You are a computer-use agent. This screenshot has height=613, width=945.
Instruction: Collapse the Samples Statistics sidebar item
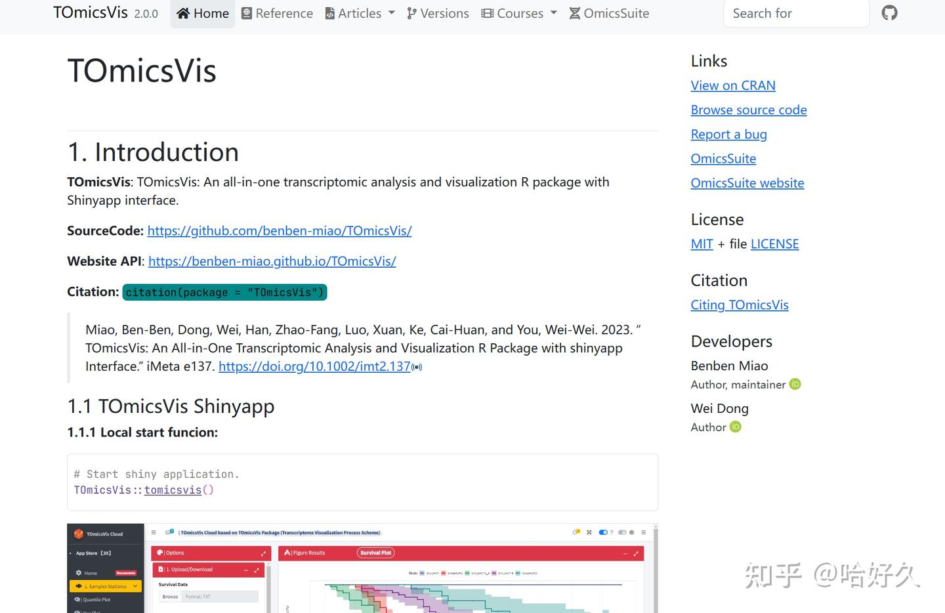(x=135, y=586)
